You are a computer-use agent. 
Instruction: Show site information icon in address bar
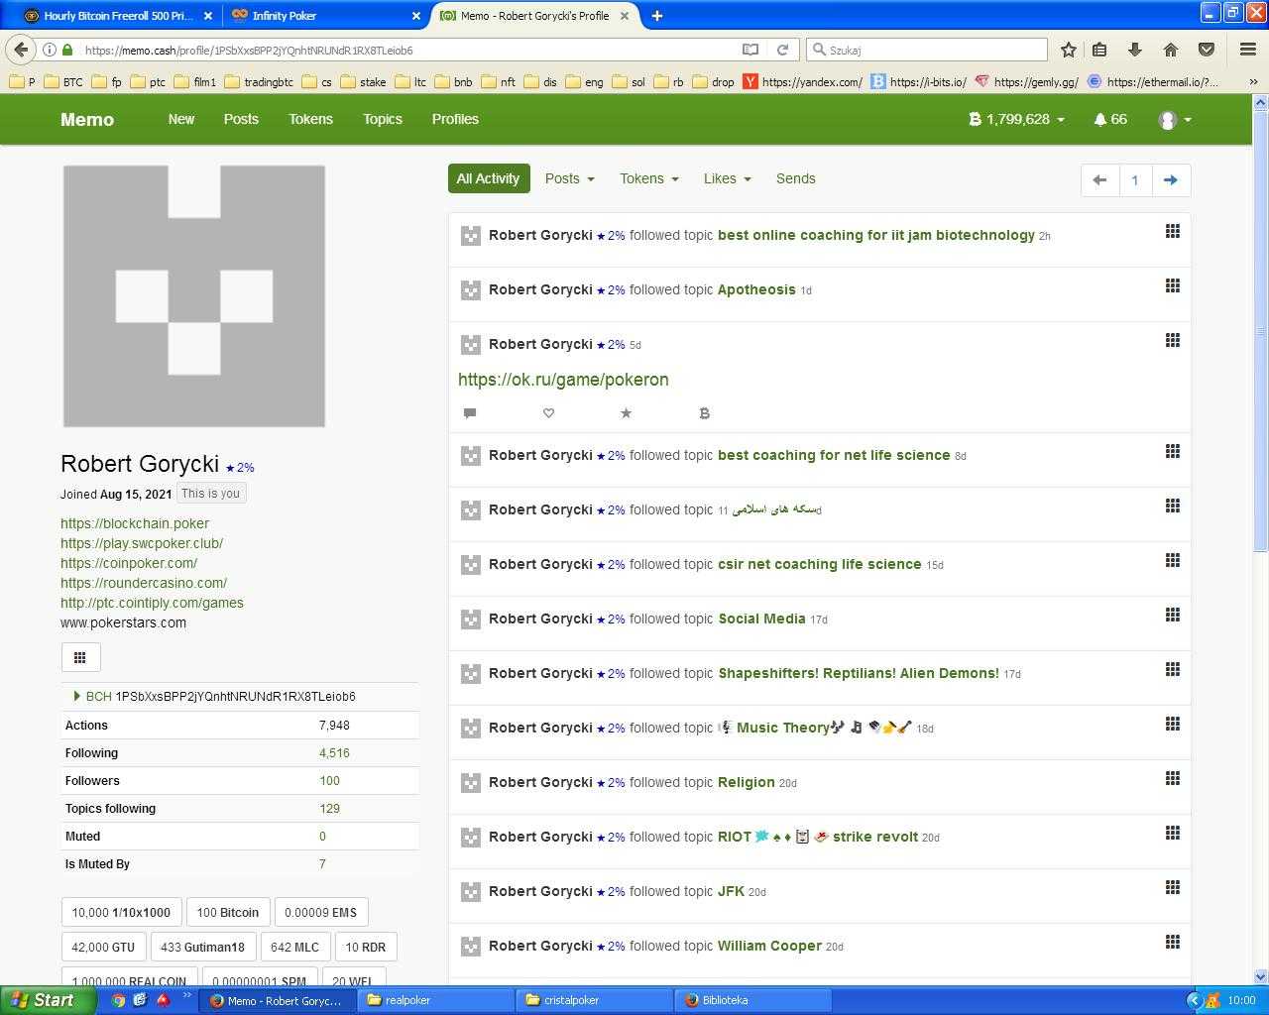(x=49, y=50)
